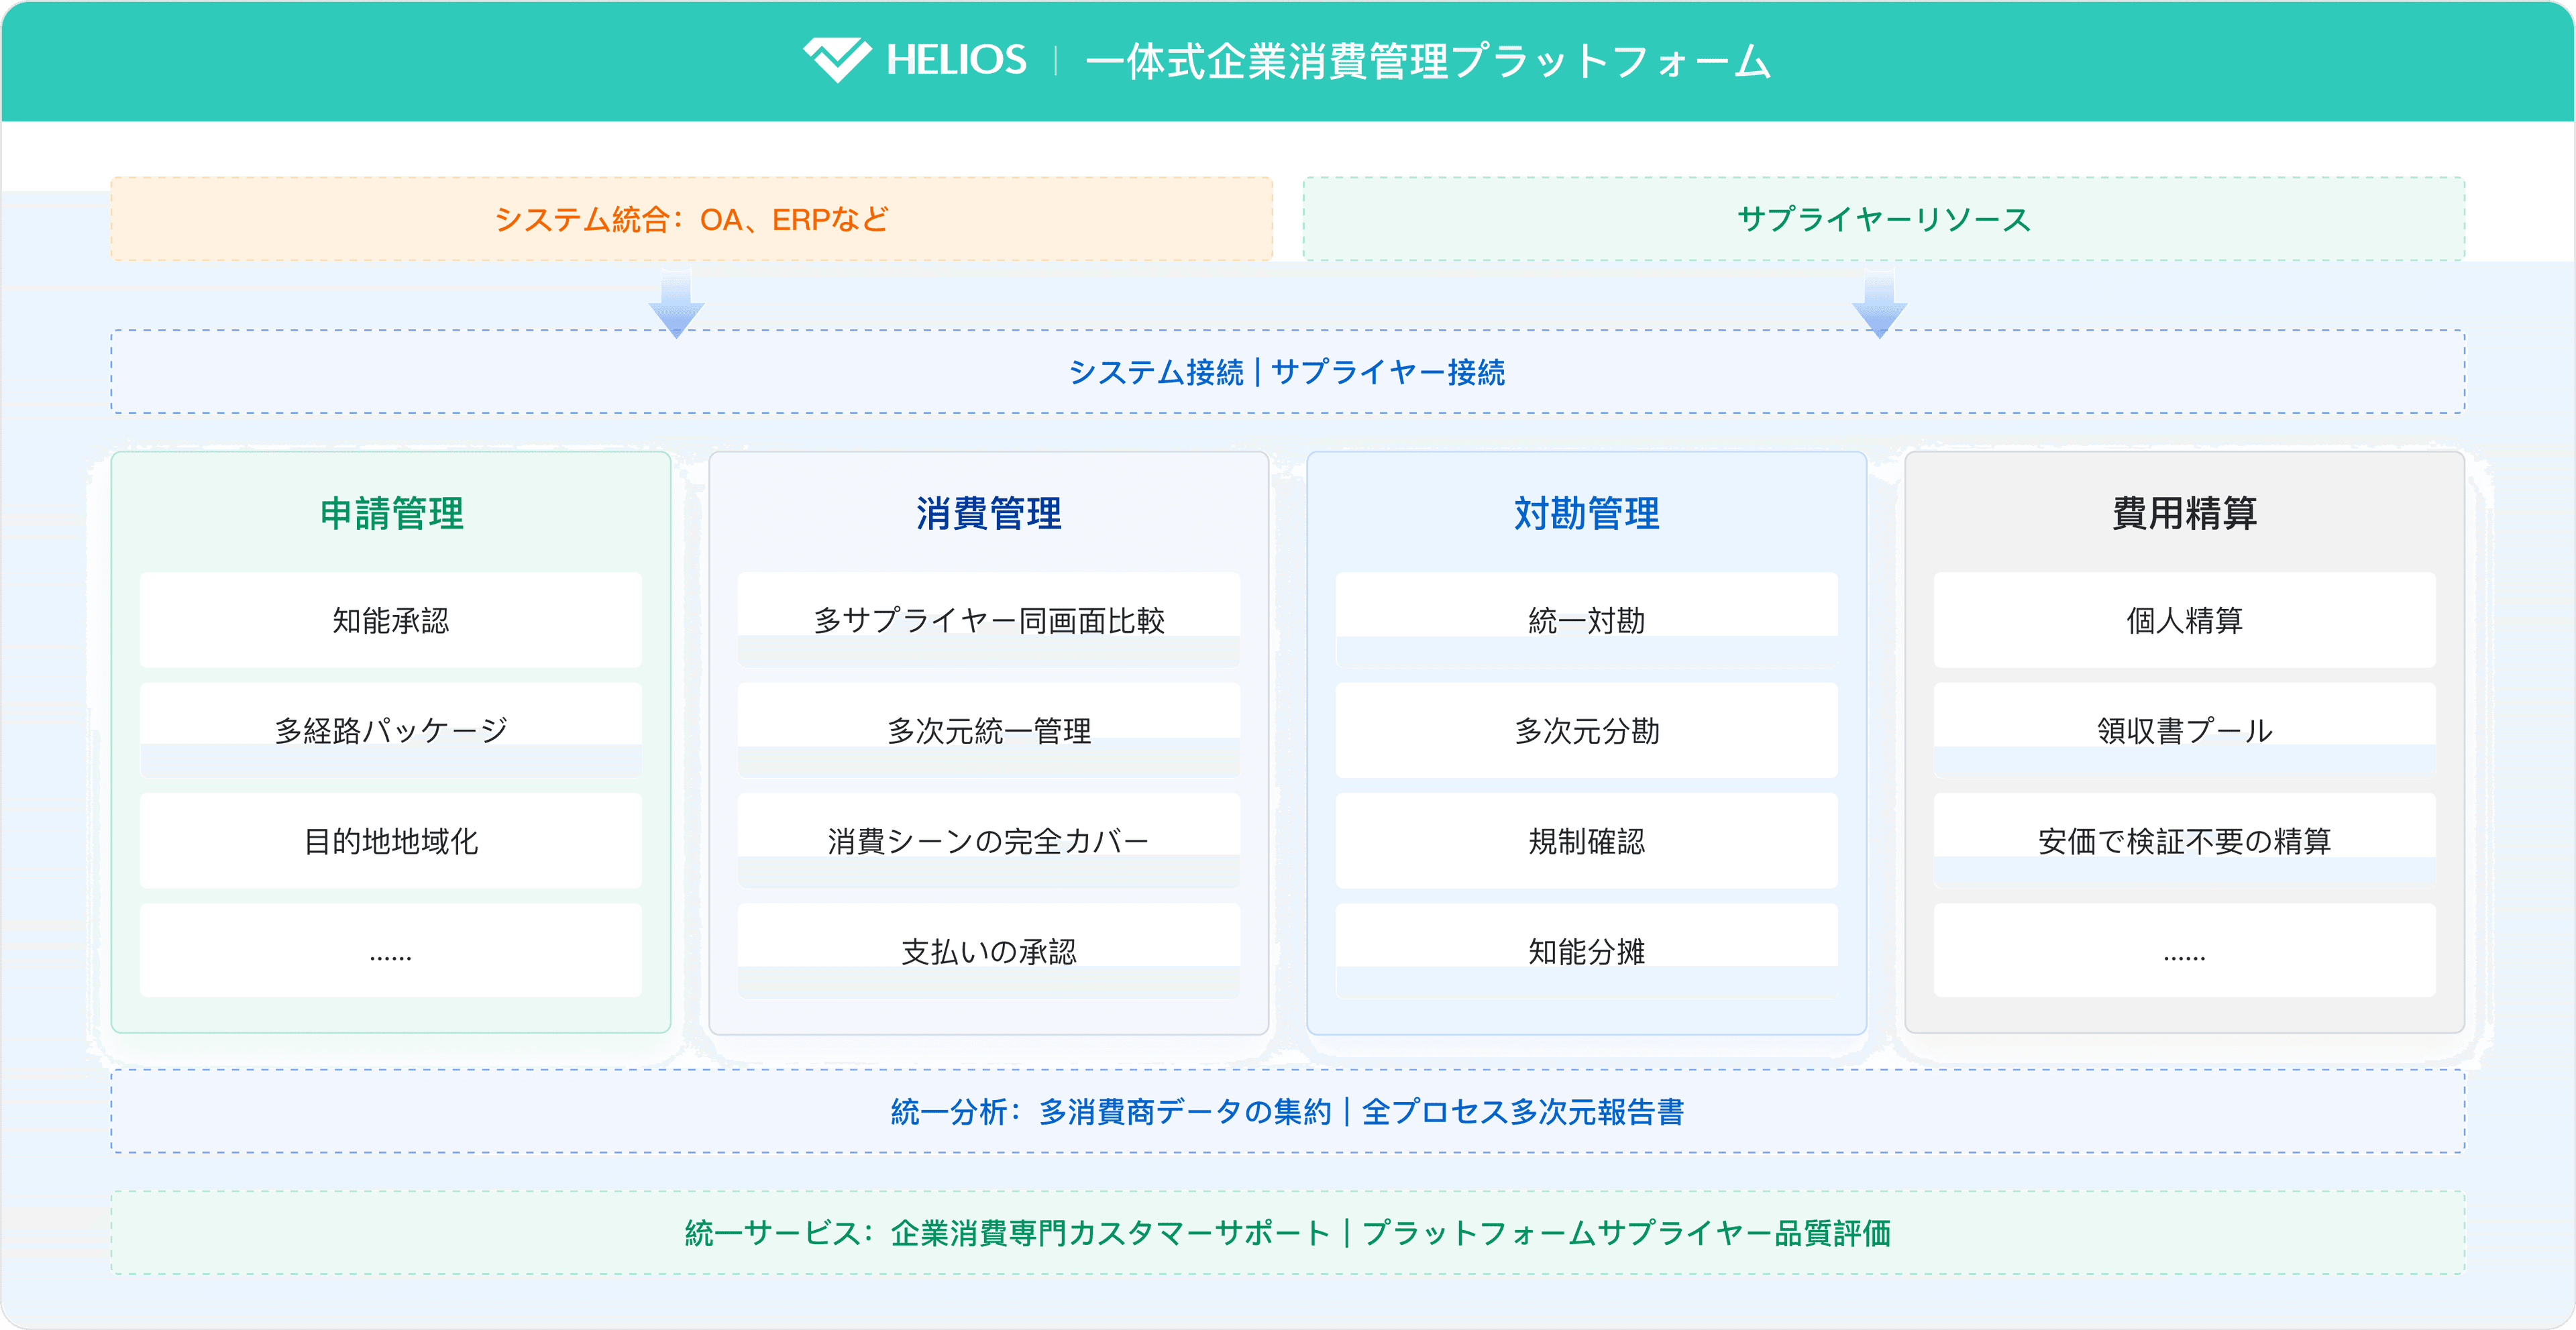Open the 多経路パッケージ card
Image resolution: width=2576 pixels, height=1330 pixels.
pyautogui.click(x=391, y=730)
